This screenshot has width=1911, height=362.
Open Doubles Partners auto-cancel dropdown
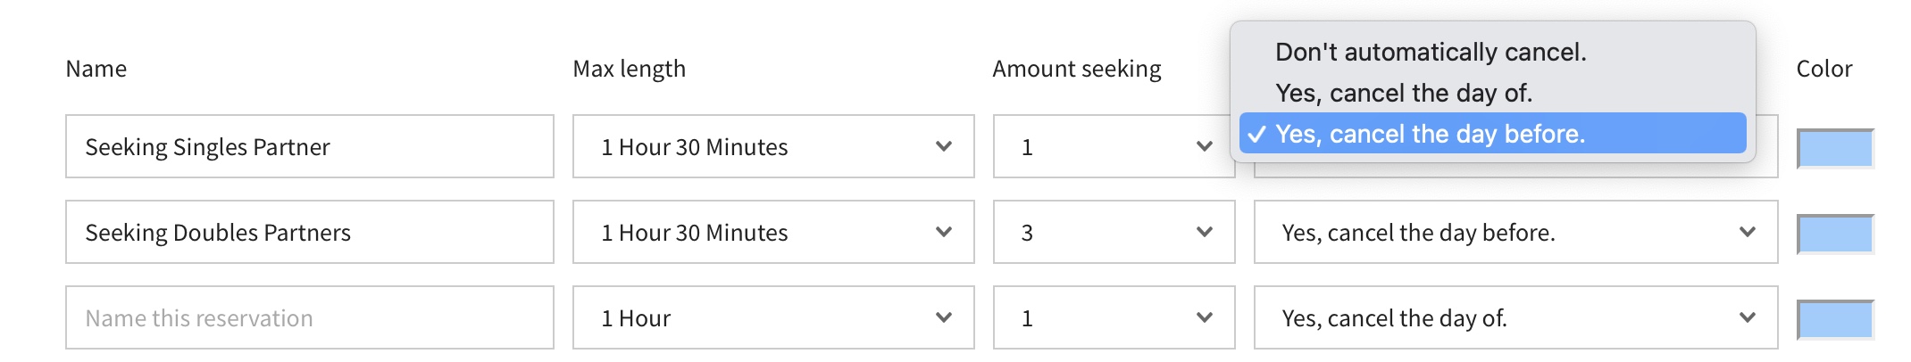point(1515,233)
